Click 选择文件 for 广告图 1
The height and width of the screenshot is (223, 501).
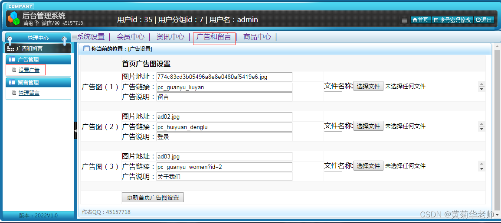coord(368,86)
